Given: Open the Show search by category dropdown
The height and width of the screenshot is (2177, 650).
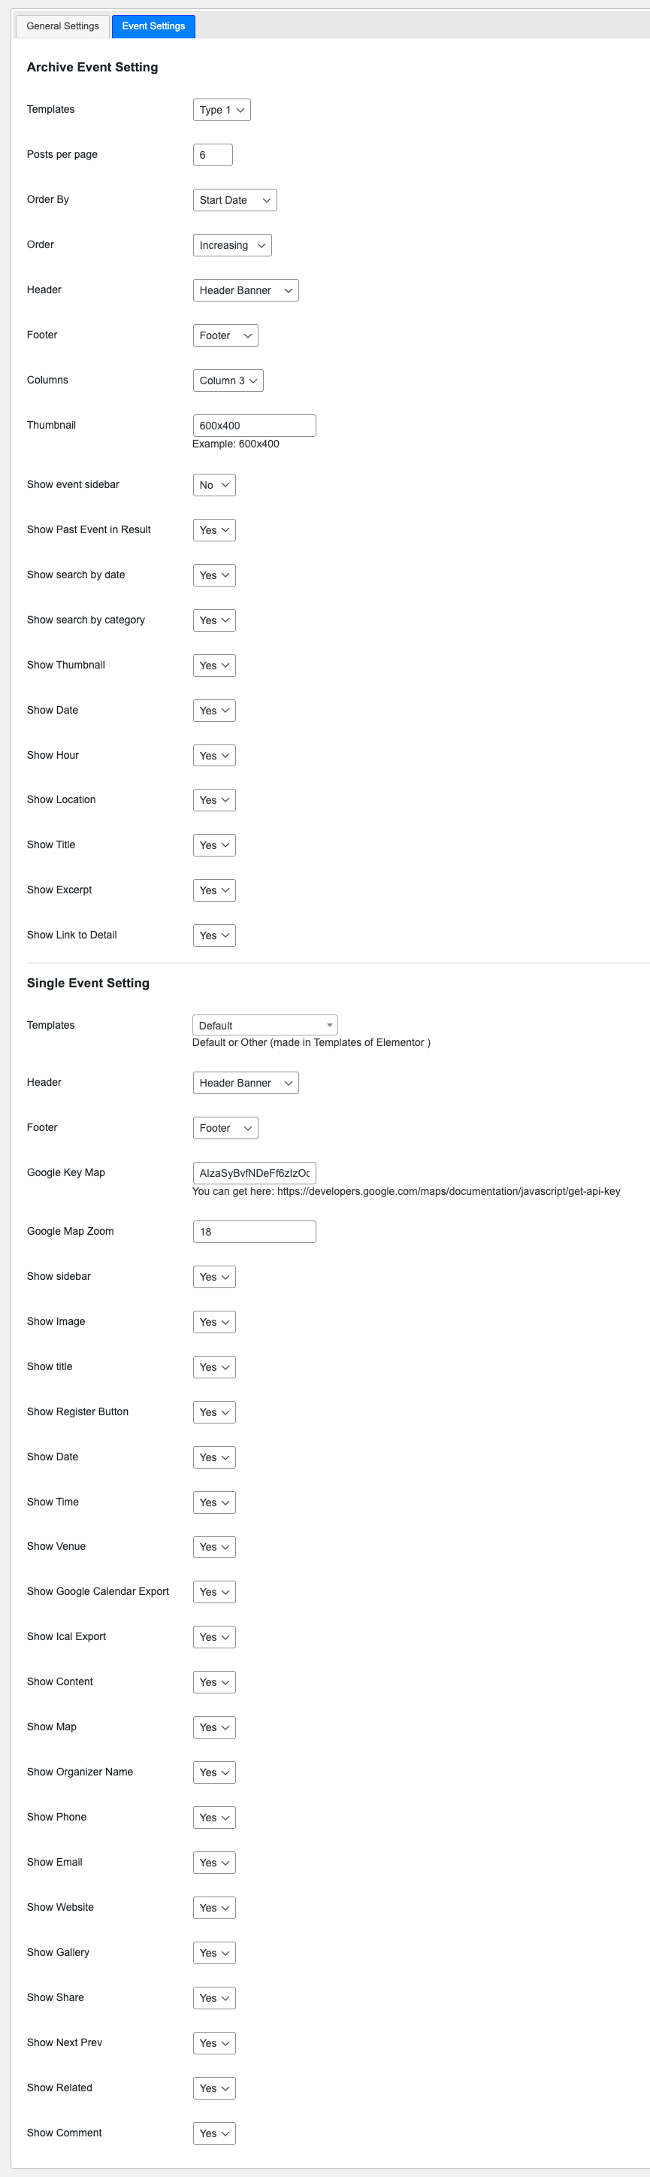Looking at the screenshot, I should point(214,620).
